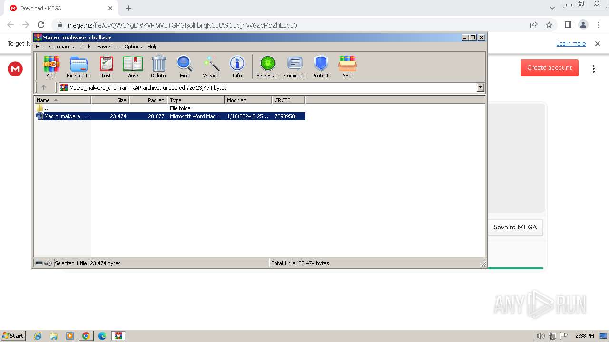The image size is (609, 342).
Task: Start VirusScan on the archive
Action: click(267, 66)
